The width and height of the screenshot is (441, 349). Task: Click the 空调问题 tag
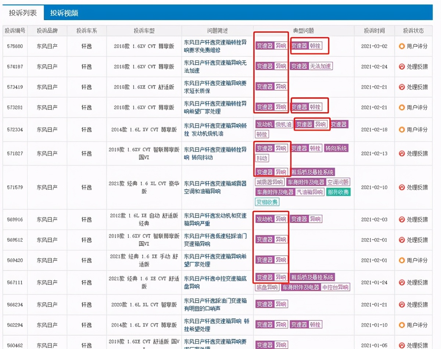338,182
